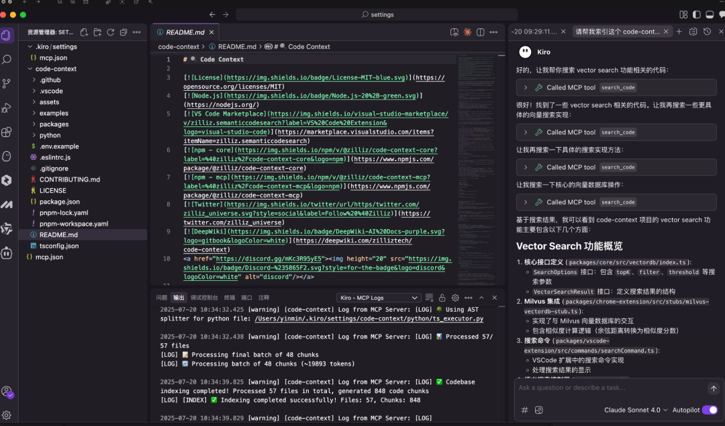Open Source Control view in activity bar
Image resolution: width=725 pixels, height=426 pixels.
click(x=7, y=83)
